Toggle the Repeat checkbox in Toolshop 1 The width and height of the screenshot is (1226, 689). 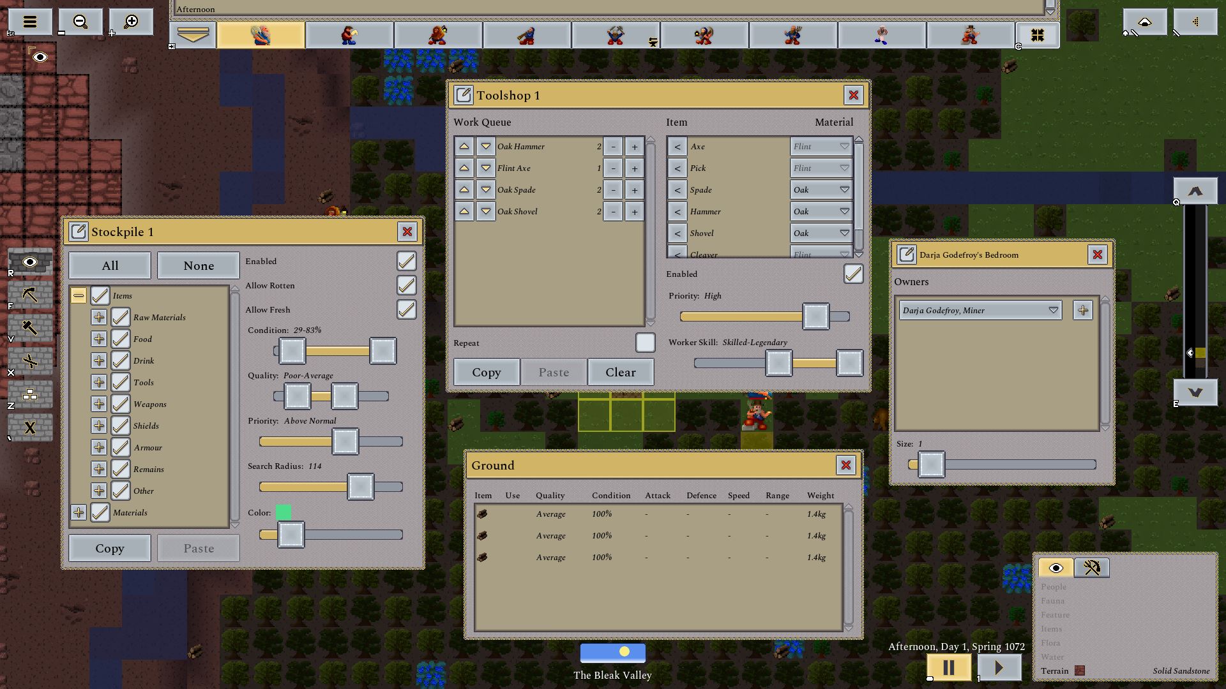(x=646, y=343)
